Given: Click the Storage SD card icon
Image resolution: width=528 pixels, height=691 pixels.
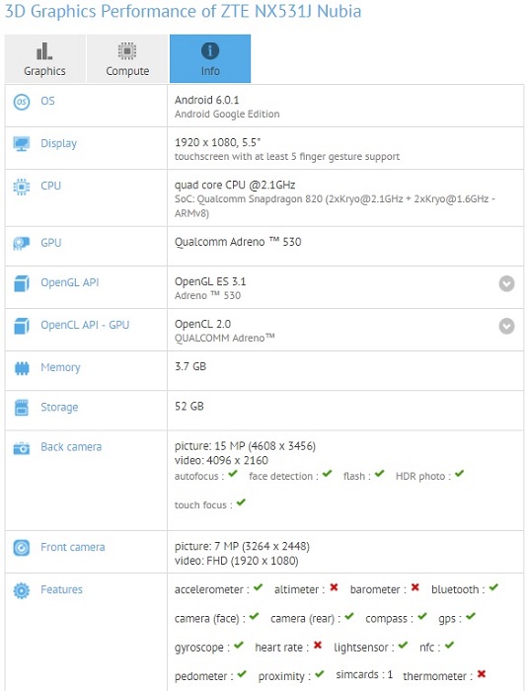Looking at the screenshot, I should [x=22, y=408].
